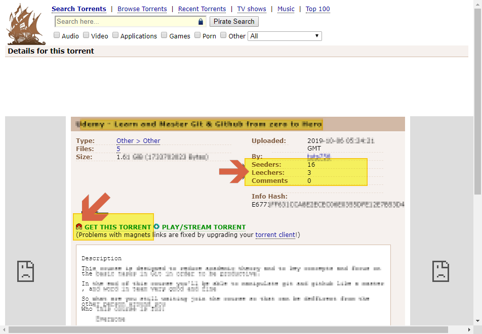This screenshot has height=334, width=482.
Task: Click the lock icon in search field
Action: pos(200,21)
